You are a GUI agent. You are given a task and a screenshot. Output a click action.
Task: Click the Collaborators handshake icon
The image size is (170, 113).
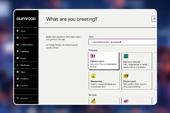click(x=18, y=45)
